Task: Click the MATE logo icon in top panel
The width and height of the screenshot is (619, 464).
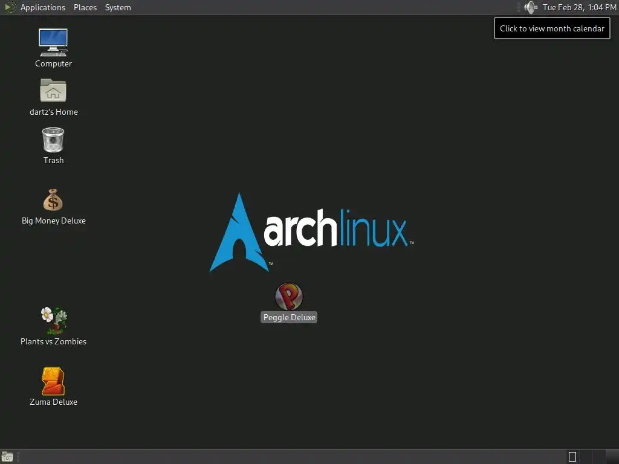Action: coord(10,7)
